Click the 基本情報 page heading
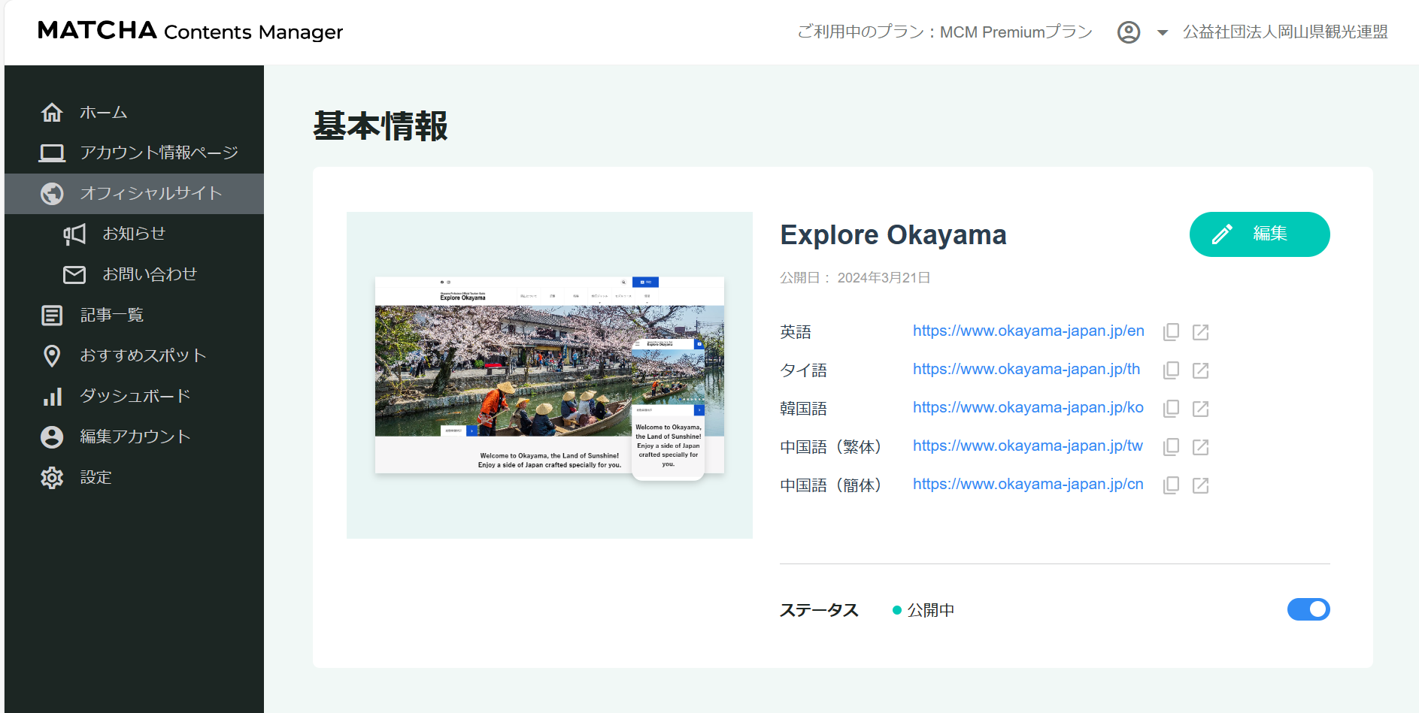This screenshot has width=1419, height=713. click(381, 126)
